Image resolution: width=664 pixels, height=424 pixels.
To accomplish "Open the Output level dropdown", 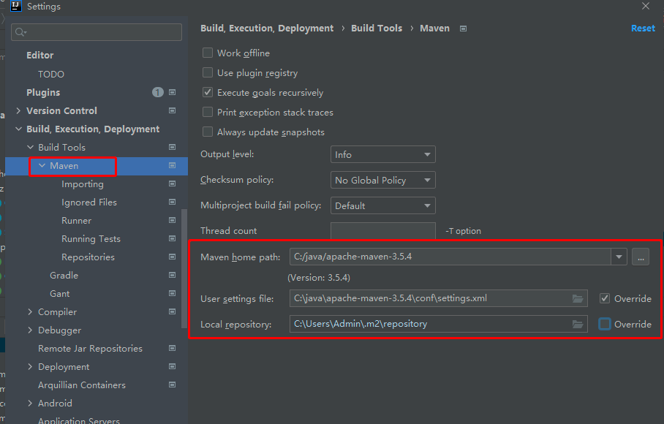I will 382,155.
